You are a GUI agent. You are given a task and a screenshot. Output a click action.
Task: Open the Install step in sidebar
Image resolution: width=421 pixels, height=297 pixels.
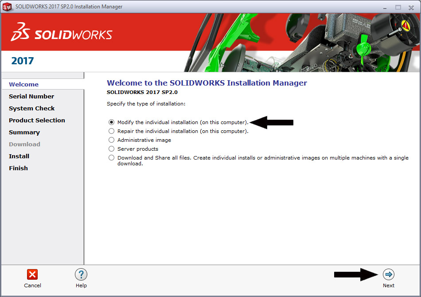pyautogui.click(x=19, y=156)
